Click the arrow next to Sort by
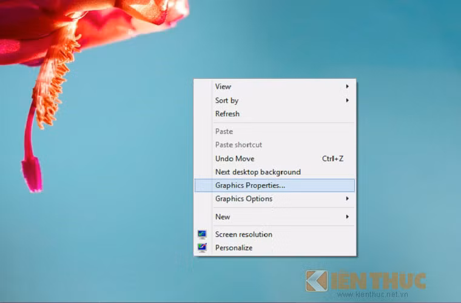Viewport: 461px width, 303px height. click(347, 101)
